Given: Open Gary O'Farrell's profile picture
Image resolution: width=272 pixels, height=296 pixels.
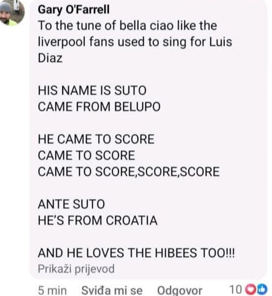Looking at the screenshot, I should coord(12,13).
